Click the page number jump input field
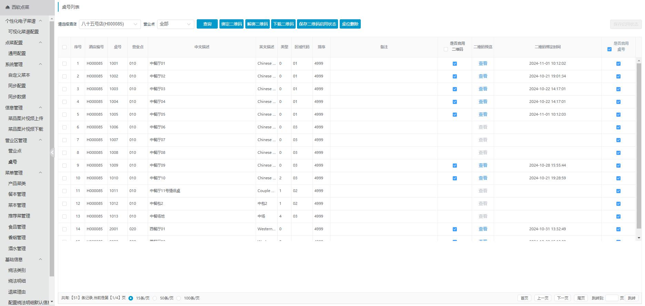 click(x=612, y=298)
